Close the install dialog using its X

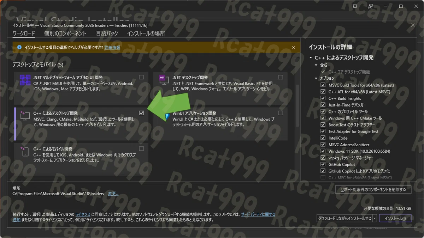[x=412, y=25]
